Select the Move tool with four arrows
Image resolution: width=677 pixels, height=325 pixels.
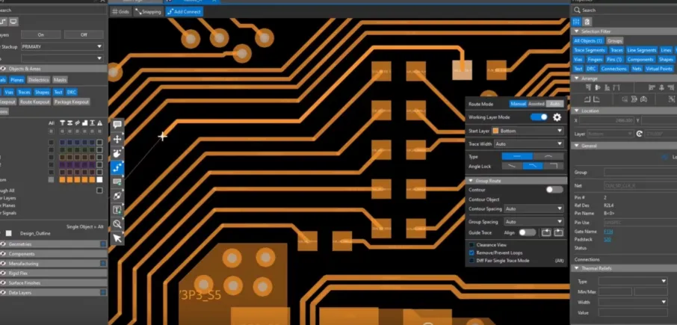tap(117, 140)
